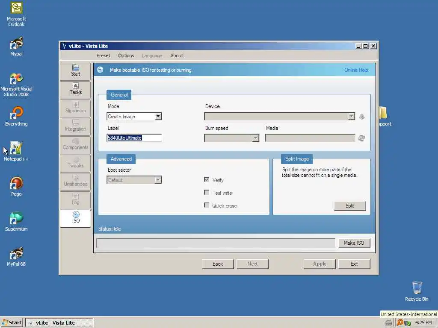Click the disc icon in the ISO header

coord(100,70)
